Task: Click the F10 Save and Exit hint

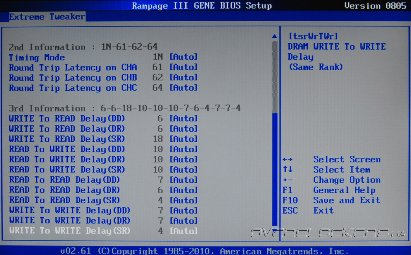Action: tap(331, 200)
